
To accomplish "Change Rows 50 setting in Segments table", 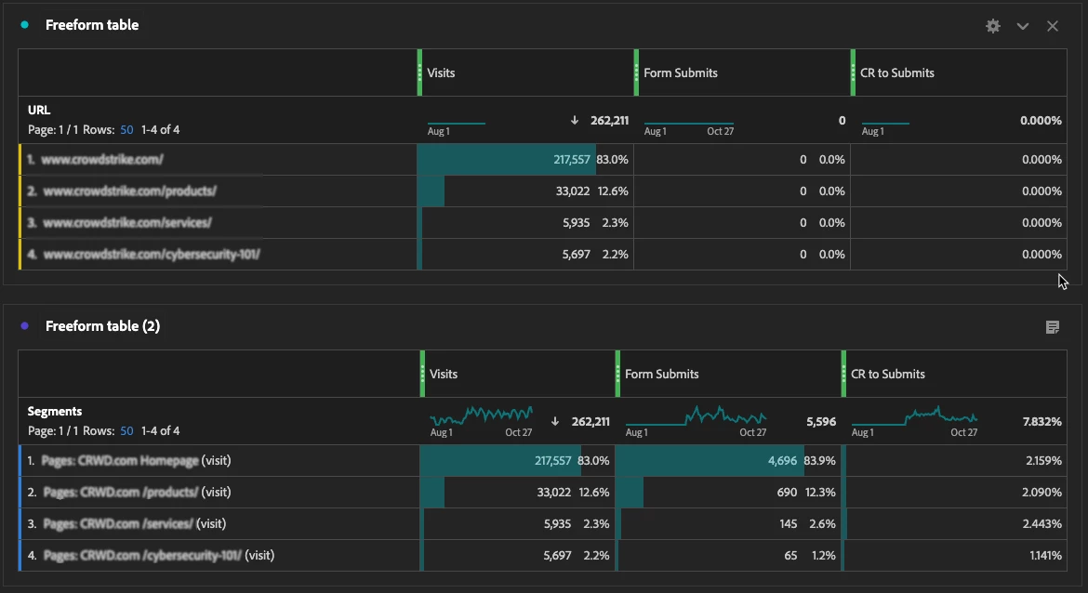I will (x=126, y=430).
